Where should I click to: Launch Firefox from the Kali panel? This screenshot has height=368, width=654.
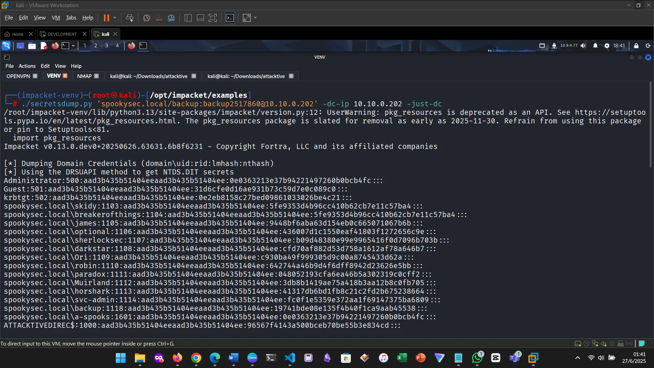click(x=55, y=46)
